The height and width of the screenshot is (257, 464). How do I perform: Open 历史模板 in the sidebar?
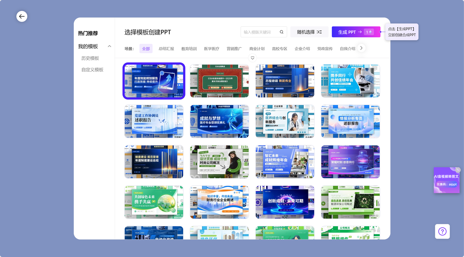point(91,58)
